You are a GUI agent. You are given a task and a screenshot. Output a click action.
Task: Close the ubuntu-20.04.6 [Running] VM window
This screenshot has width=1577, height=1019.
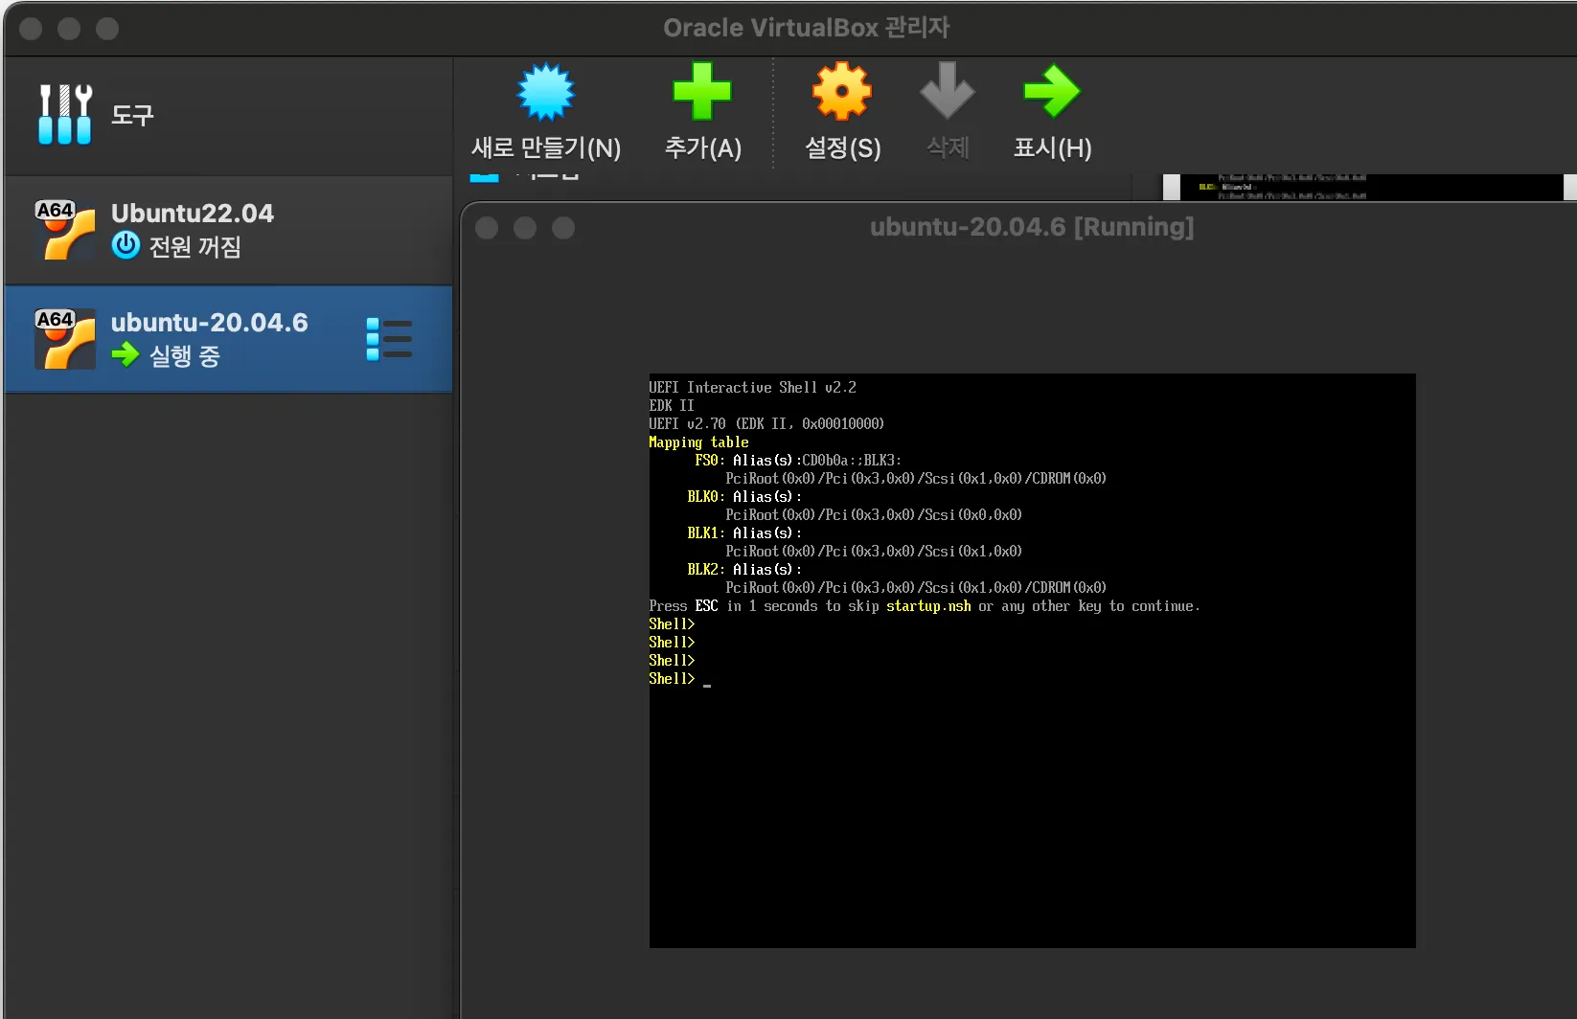[487, 228]
